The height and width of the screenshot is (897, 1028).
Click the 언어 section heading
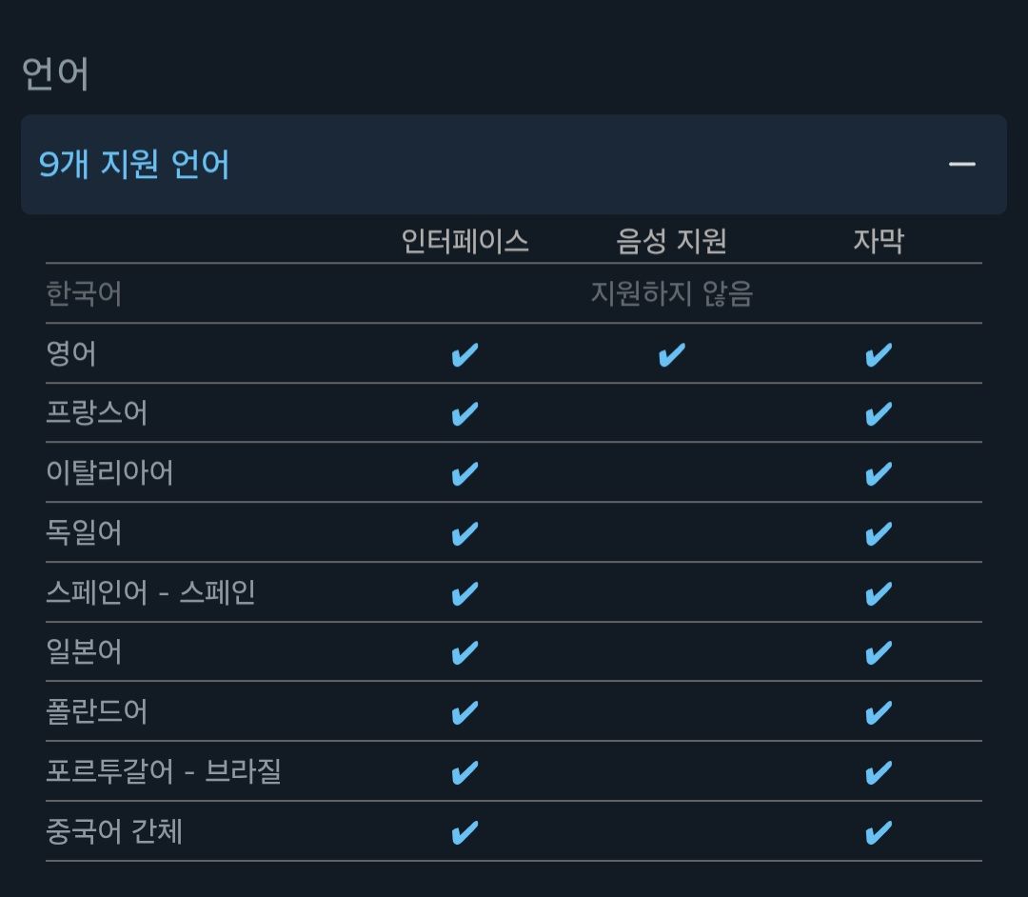tap(55, 72)
